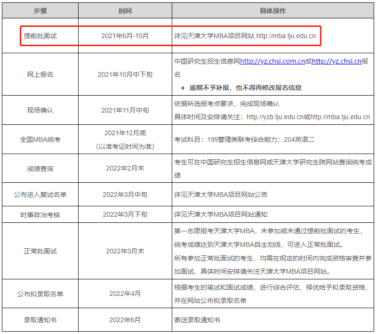Select the 2021年12月底 text
376x334 pixels.
click(125, 133)
